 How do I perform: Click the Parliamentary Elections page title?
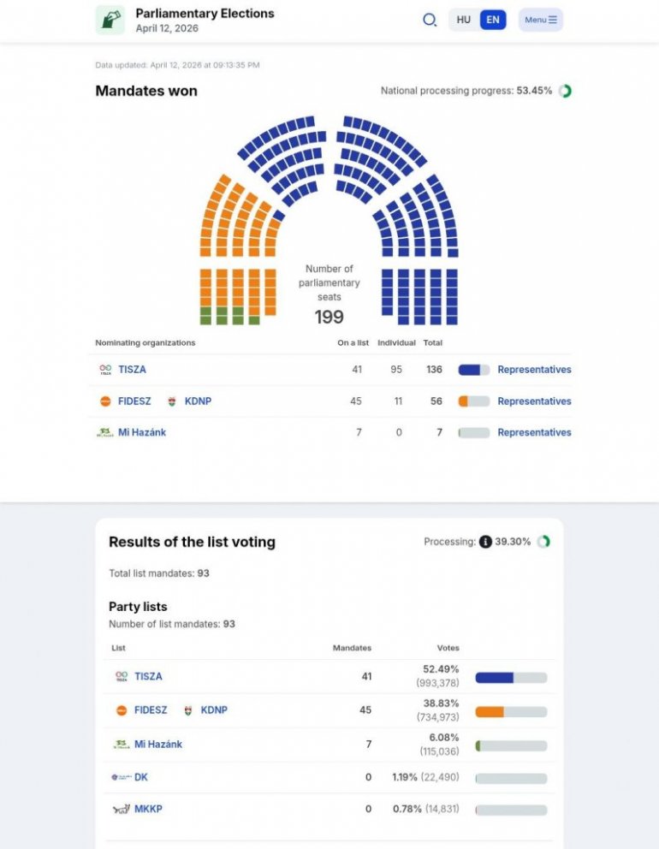coord(205,14)
